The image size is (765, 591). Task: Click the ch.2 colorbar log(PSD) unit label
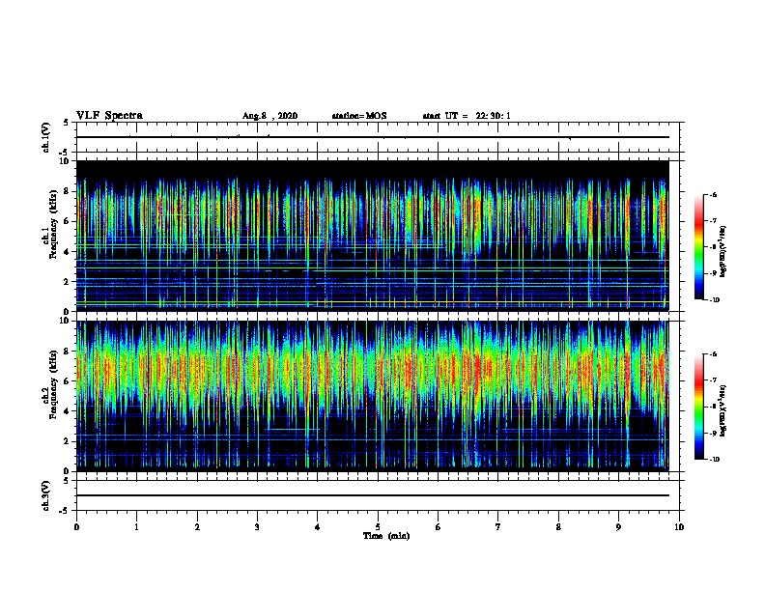722,410
